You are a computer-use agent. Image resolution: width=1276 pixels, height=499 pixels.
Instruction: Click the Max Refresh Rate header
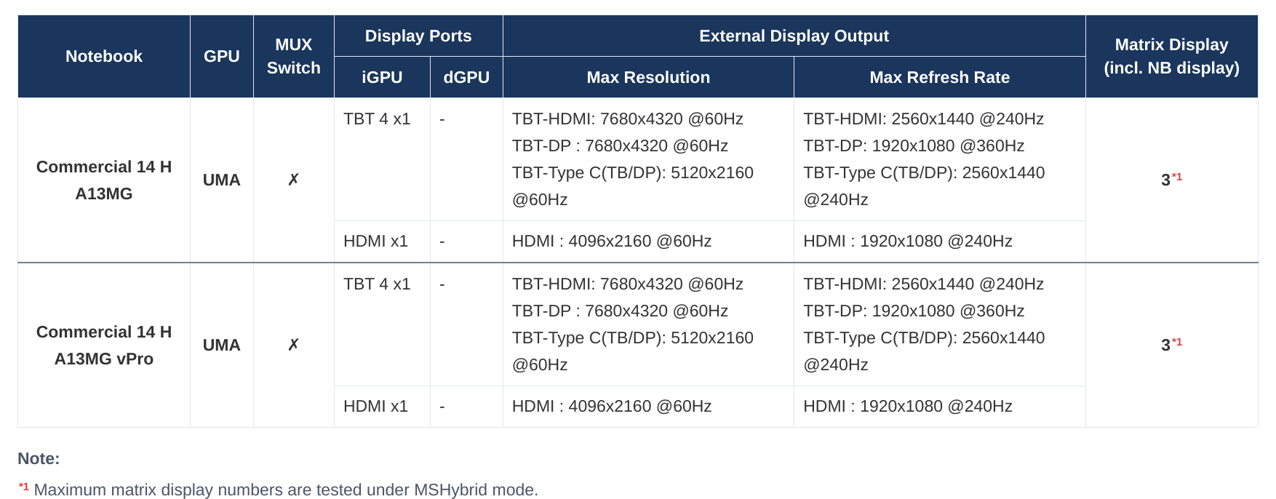click(x=940, y=77)
